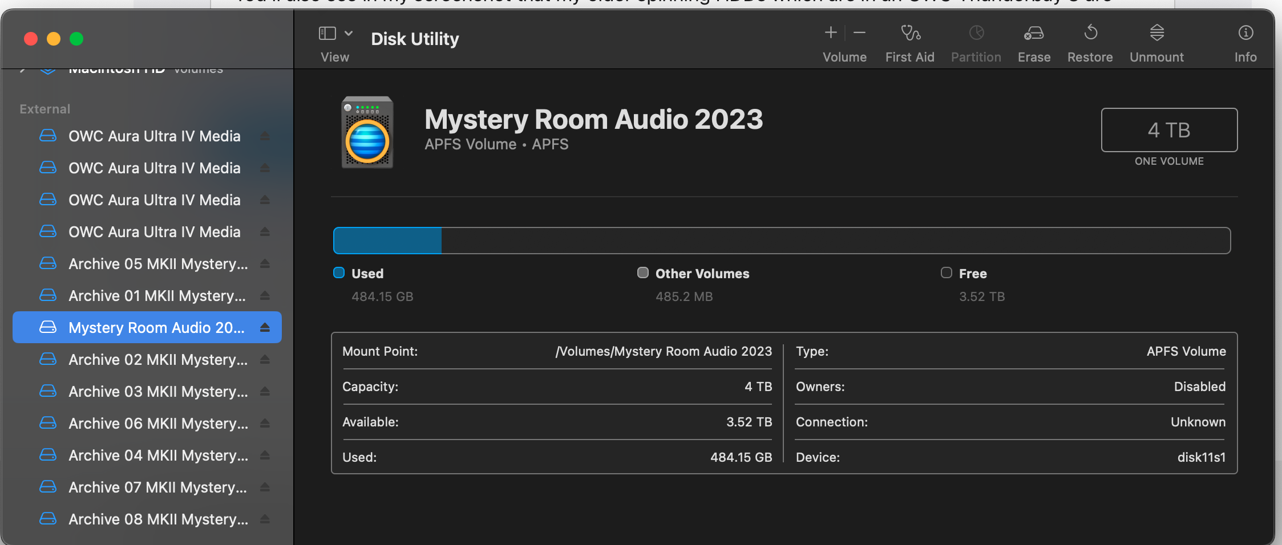Screen dimensions: 1282x545
Task: Choose the Erase toolbar icon
Action: click(1034, 33)
